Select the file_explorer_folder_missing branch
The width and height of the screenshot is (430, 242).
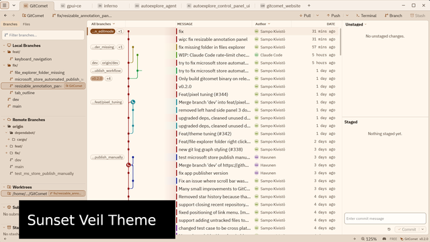click(40, 73)
